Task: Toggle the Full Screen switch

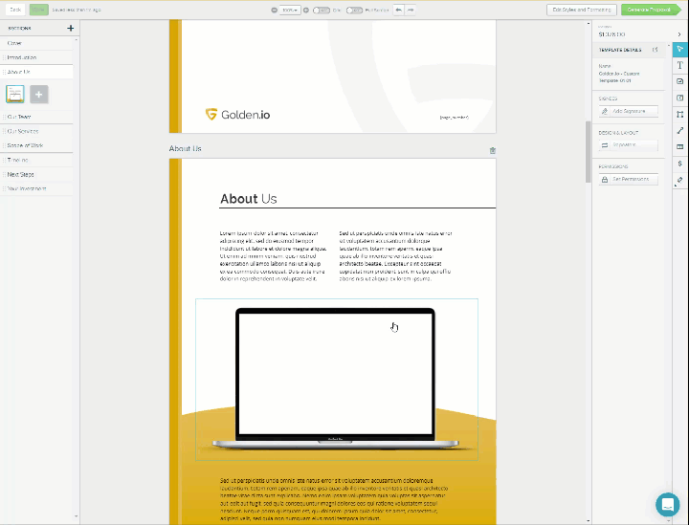Action: coord(354,11)
